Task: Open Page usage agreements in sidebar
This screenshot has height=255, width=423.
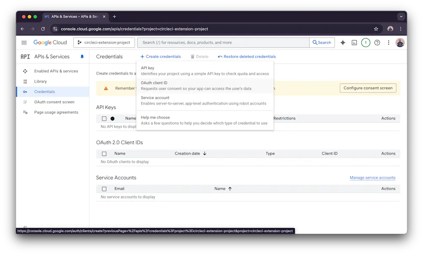Action: pos(56,113)
